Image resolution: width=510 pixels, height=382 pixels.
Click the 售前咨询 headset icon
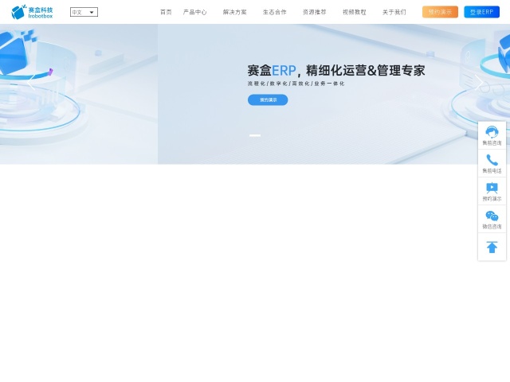click(x=492, y=132)
